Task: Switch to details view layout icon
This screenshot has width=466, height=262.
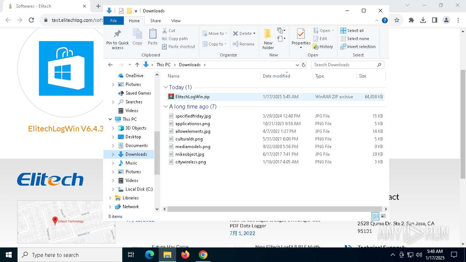Action: pyautogui.click(x=375, y=216)
